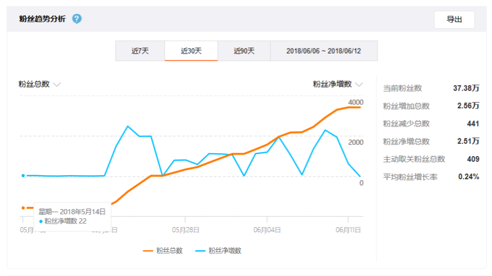Switch to the 近7天 tab
The image size is (492, 276).
pyautogui.click(x=140, y=50)
